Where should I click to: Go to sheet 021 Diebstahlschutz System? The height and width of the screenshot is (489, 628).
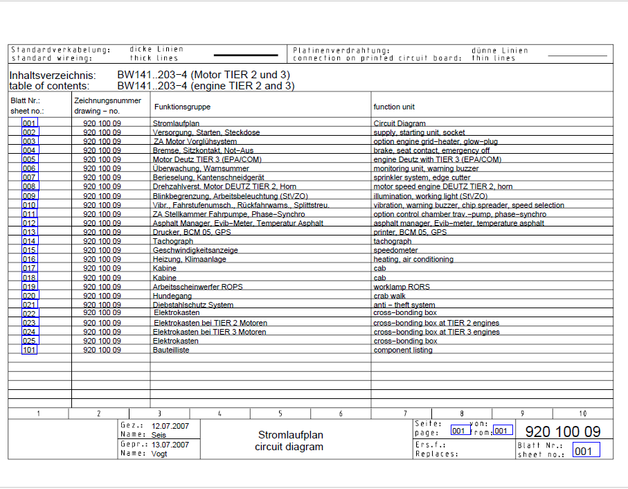click(29, 304)
